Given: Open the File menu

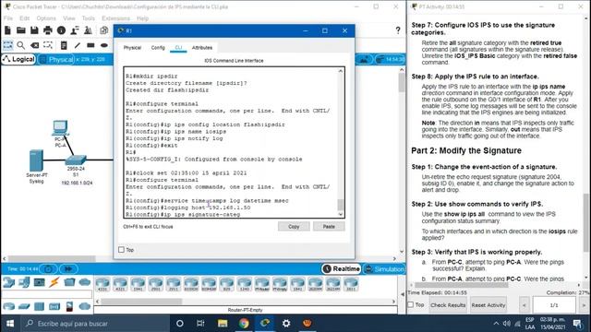Looking at the screenshot, I should 8,18.
